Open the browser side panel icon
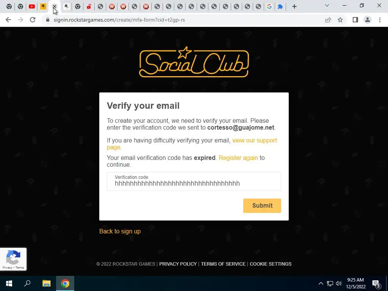The height and width of the screenshot is (291, 388). (355, 20)
